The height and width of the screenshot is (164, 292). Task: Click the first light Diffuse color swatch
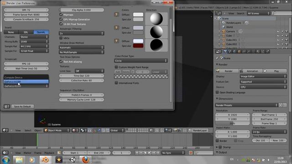click(x=138, y=15)
